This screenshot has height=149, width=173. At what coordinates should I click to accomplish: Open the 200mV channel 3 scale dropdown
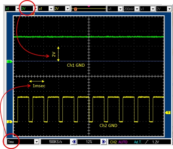click(137, 9)
